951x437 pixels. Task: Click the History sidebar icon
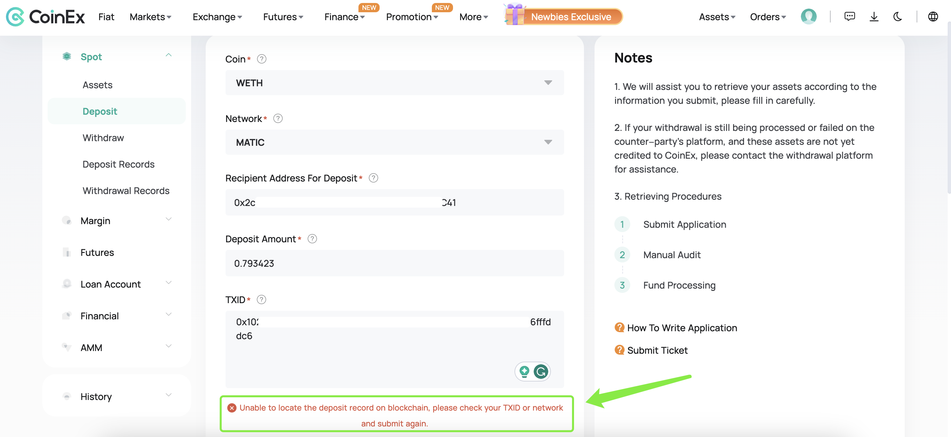[x=66, y=396]
